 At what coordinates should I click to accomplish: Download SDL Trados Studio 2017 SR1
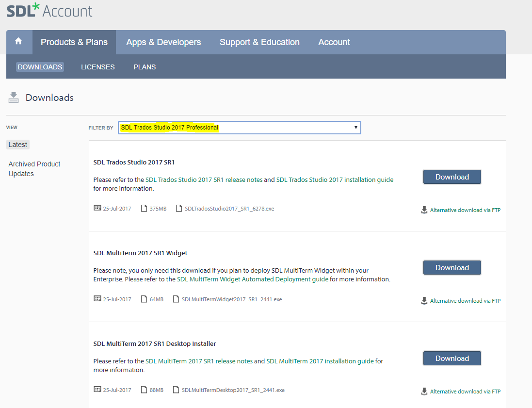pos(452,177)
